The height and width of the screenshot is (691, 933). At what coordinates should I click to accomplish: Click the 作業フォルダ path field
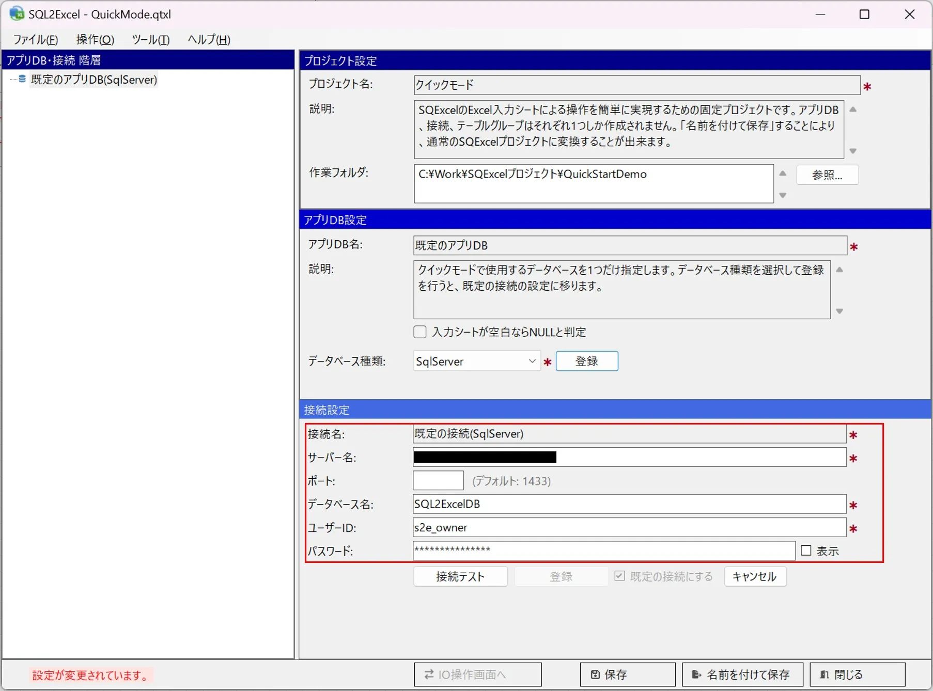coord(594,183)
